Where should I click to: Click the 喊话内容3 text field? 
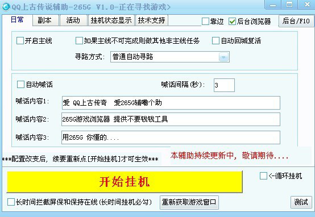coord(171,137)
